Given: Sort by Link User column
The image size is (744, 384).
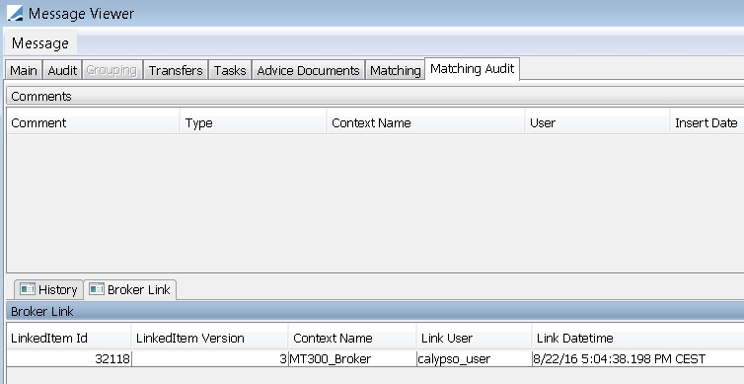Looking at the screenshot, I should [x=475, y=338].
